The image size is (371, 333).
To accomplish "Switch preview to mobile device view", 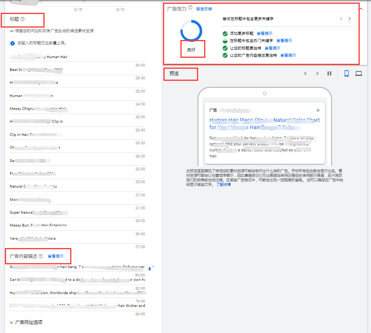I will pos(346,74).
